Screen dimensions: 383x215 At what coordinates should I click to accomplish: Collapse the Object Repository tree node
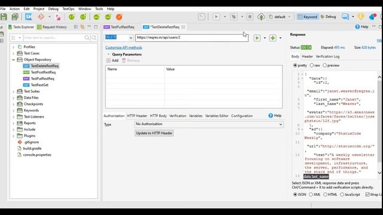tap(13, 60)
